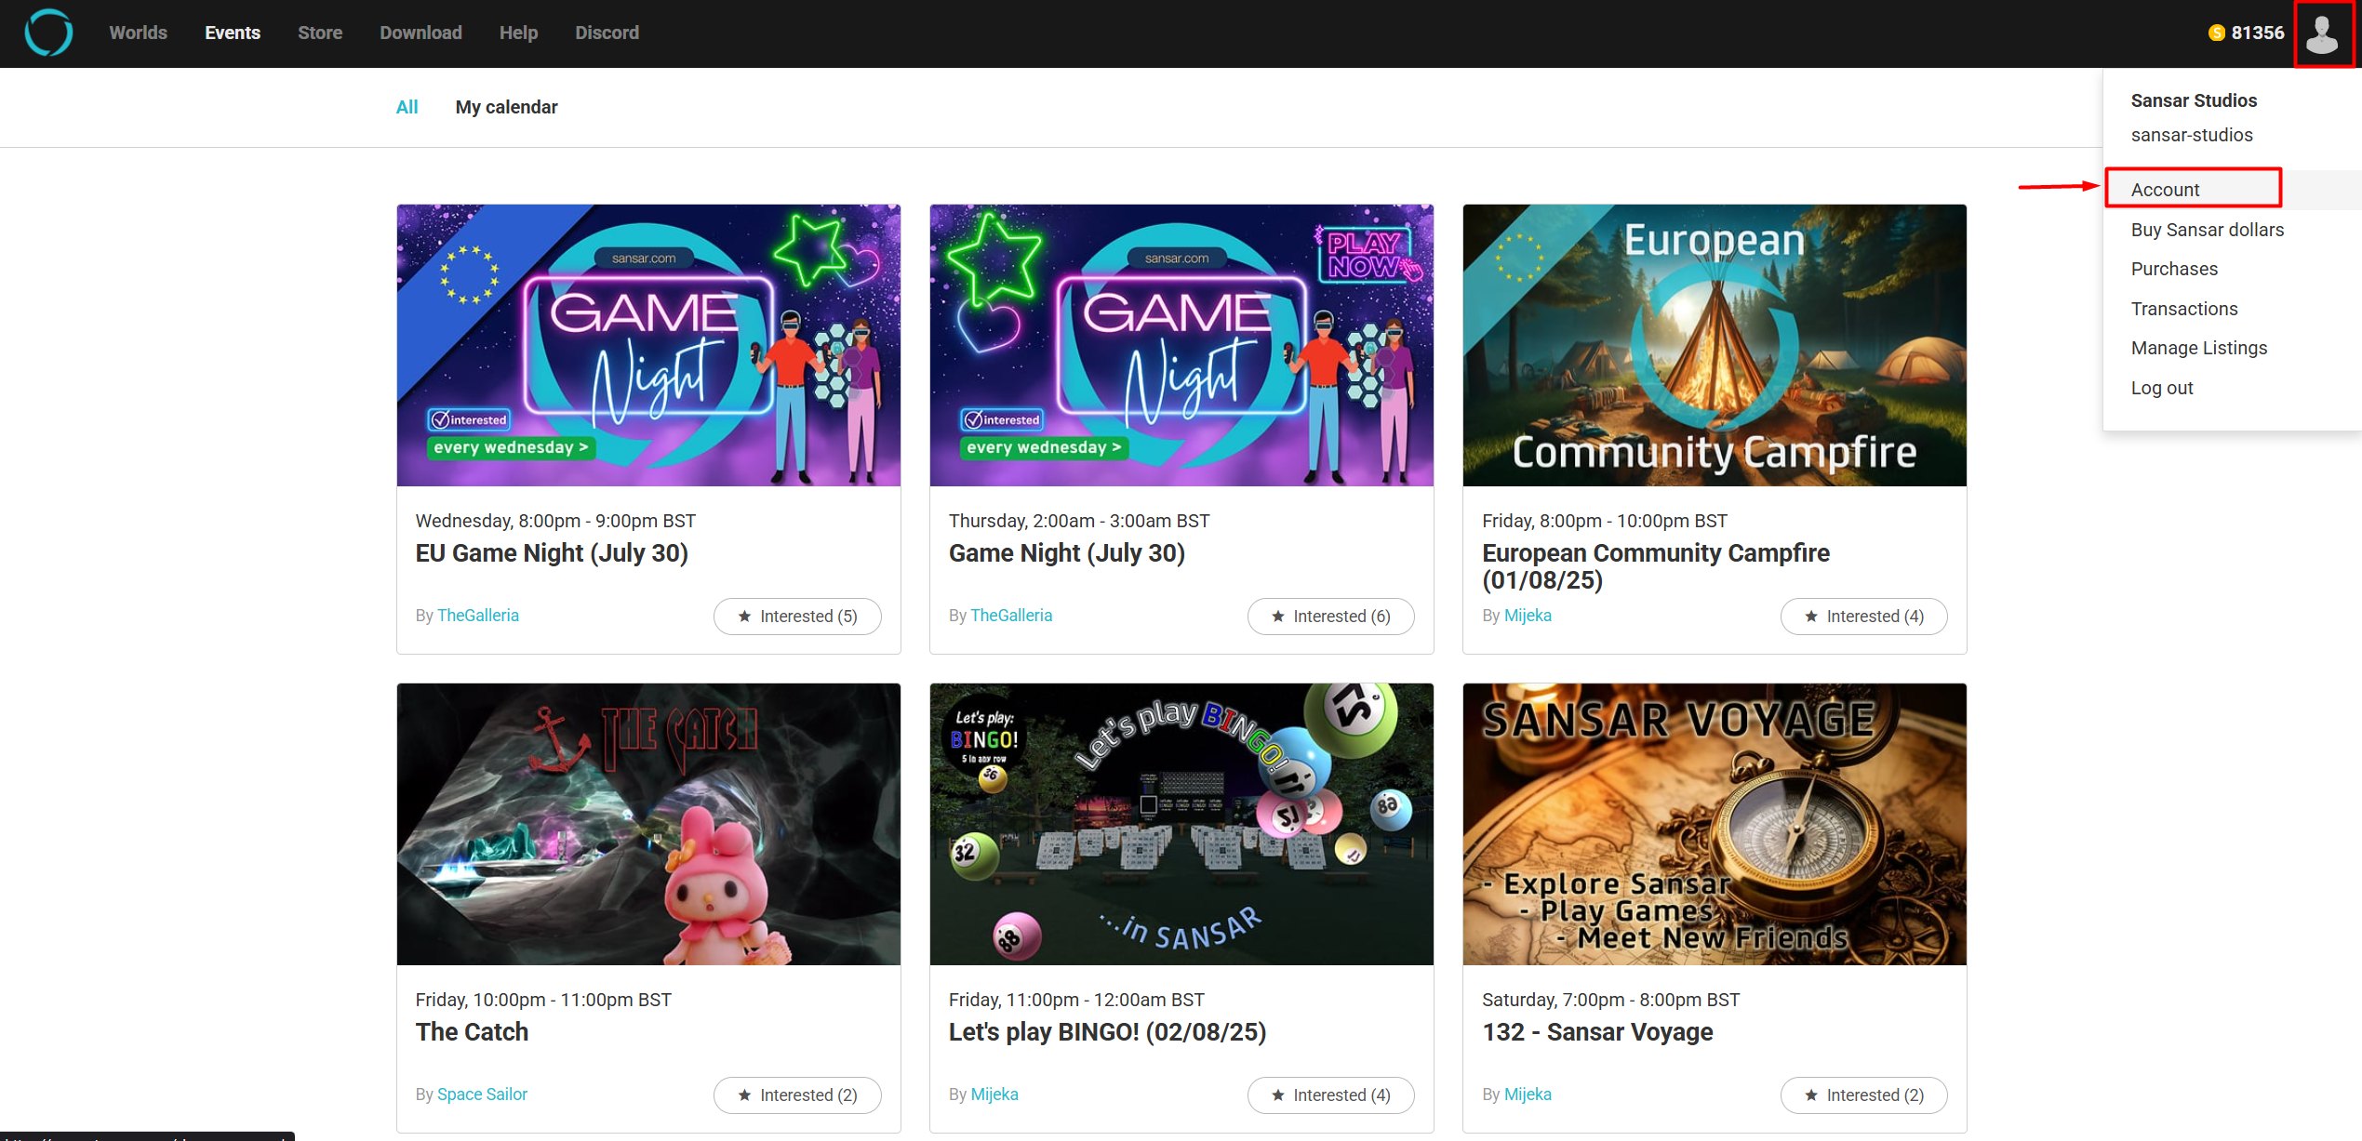2362x1141 pixels.
Task: Toggle Interested star on EU Game Night
Action: [797, 617]
